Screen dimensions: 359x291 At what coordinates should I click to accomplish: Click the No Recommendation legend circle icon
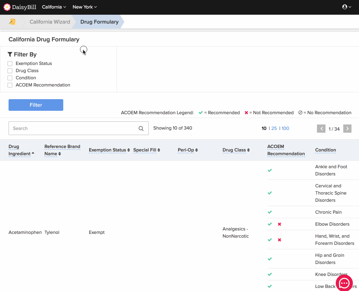[301, 113]
